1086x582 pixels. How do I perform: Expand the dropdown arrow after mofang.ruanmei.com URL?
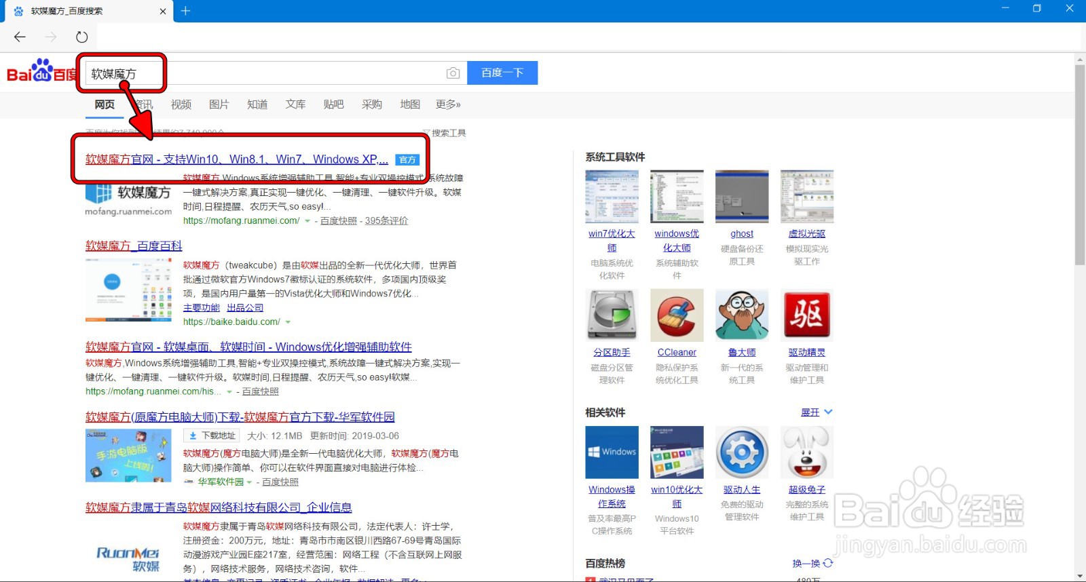coord(307,221)
